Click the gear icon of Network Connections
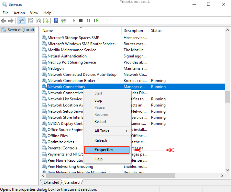 click(x=44, y=86)
